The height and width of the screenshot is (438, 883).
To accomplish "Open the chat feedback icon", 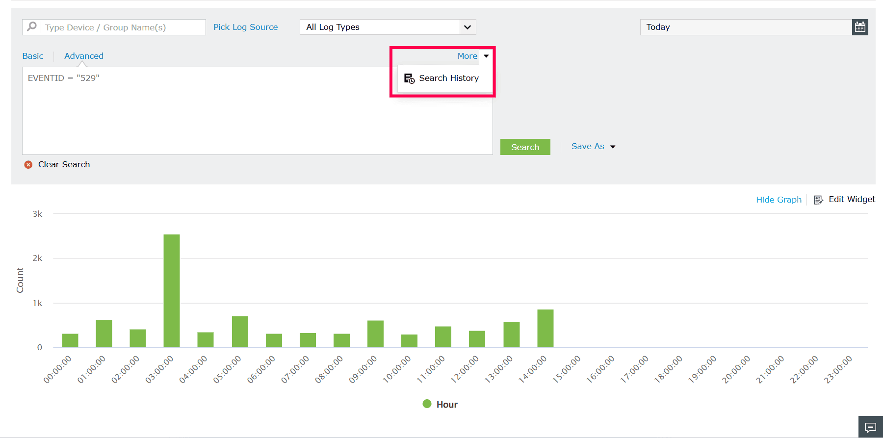I will coord(871,427).
